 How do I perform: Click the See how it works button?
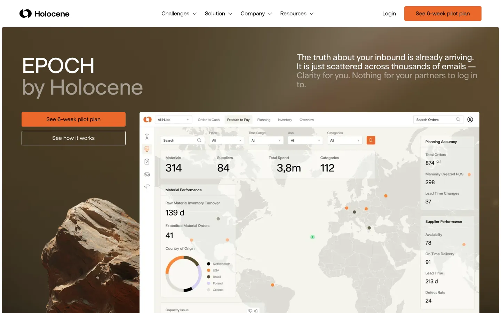73,138
